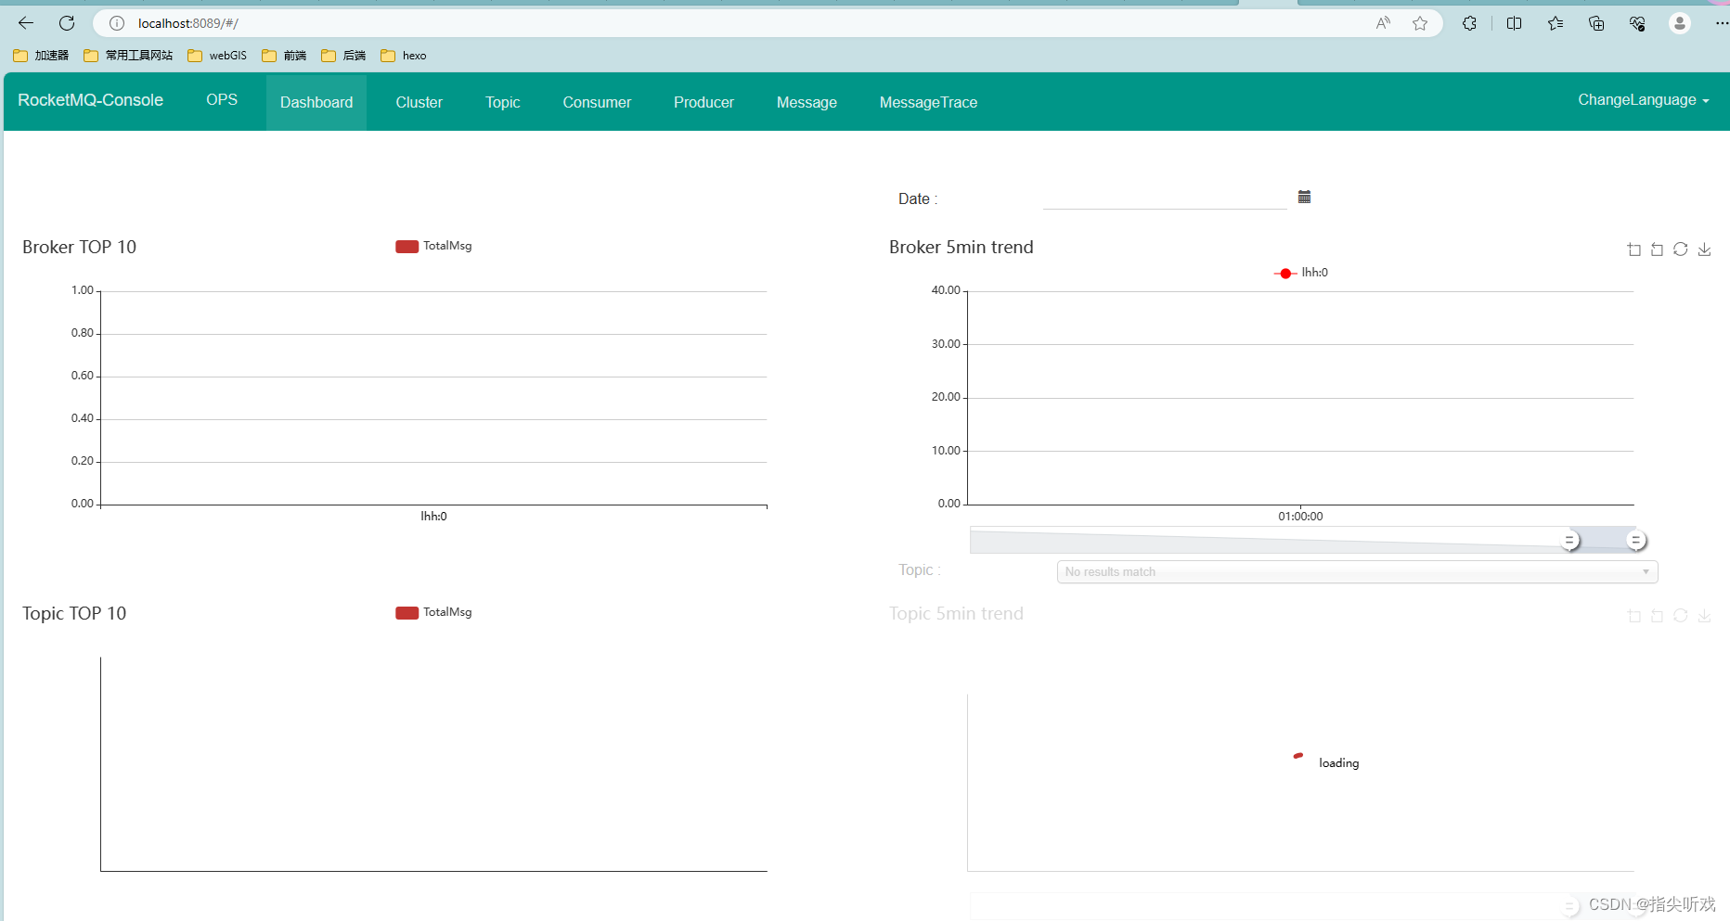Image resolution: width=1730 pixels, height=921 pixels.
Task: Click the read aloud icon in address bar
Action: pos(1383,23)
